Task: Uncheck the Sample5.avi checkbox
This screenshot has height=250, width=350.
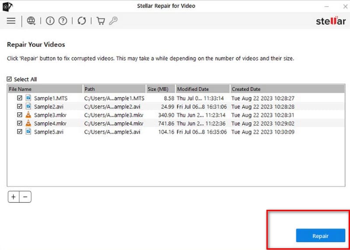Action: [x=19, y=132]
